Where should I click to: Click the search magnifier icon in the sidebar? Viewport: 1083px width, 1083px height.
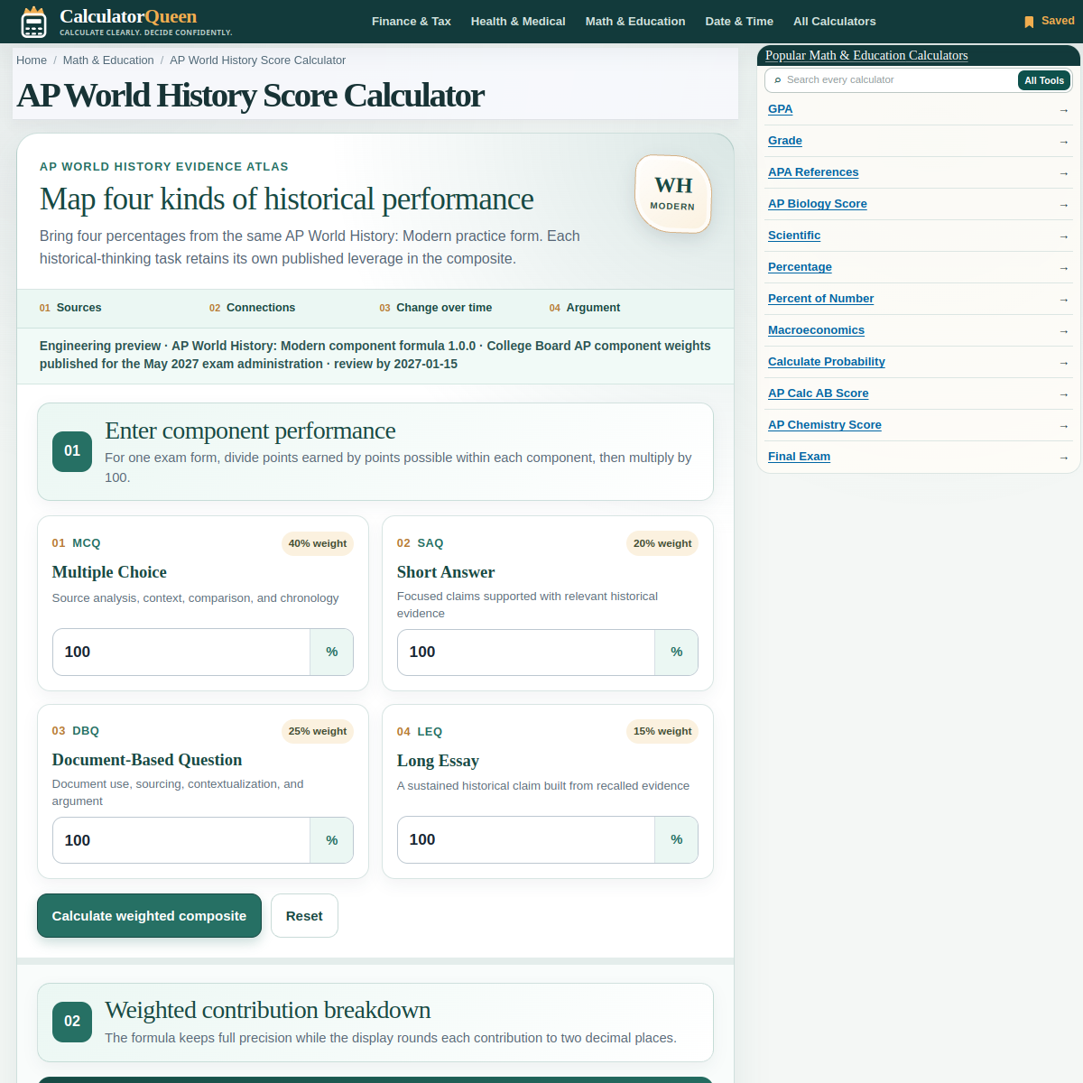point(778,80)
